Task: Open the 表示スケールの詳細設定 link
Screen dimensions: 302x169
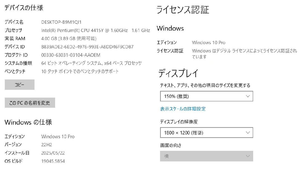Action: (x=183, y=109)
